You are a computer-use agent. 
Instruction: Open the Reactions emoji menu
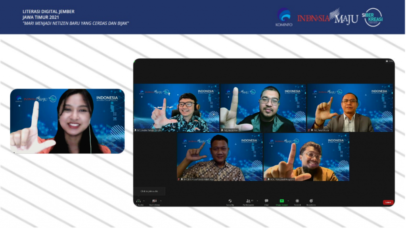(x=311, y=201)
